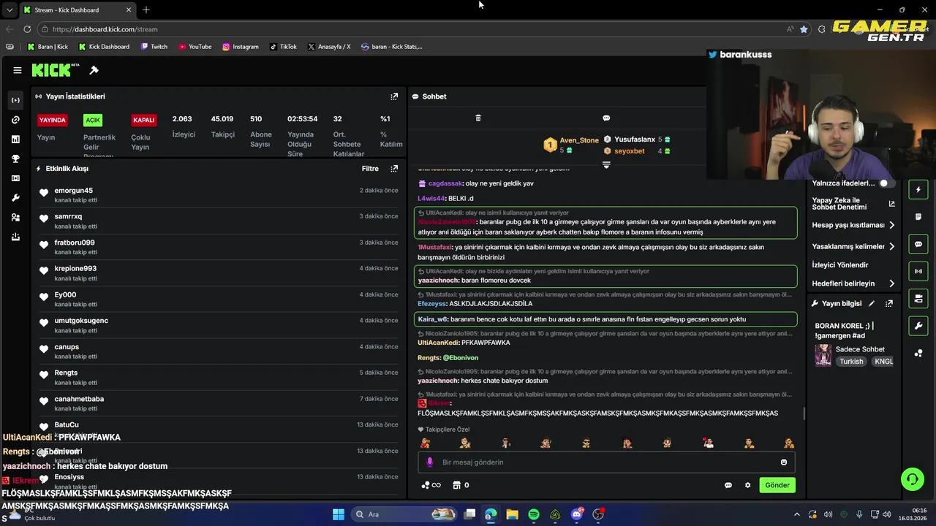The height and width of the screenshot is (526, 936).
Task: Open Yapay Zeka ile Sohbet Denetimi
Action: click(x=853, y=203)
